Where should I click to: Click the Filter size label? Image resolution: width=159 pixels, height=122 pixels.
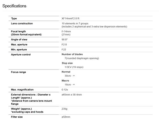17,117
